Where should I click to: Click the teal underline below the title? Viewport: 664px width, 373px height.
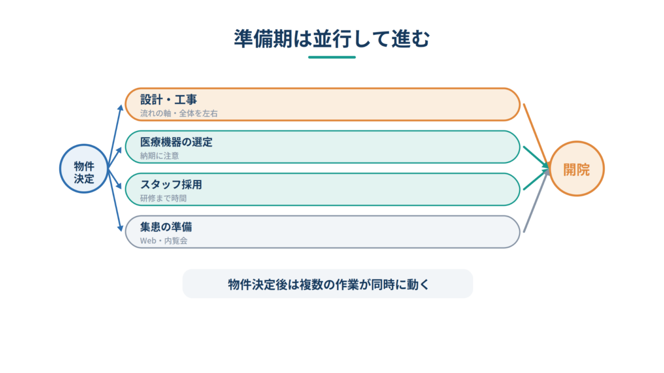[332, 57]
